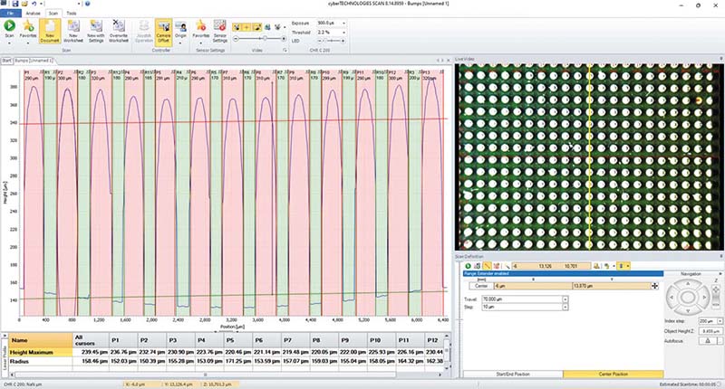Open the Step value dropdown
This screenshot has height=389, width=725.
tap(565, 307)
